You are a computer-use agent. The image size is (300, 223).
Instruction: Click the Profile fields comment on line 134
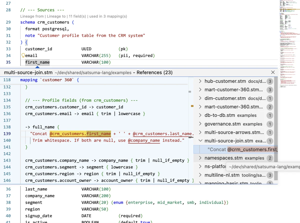click(81, 100)
